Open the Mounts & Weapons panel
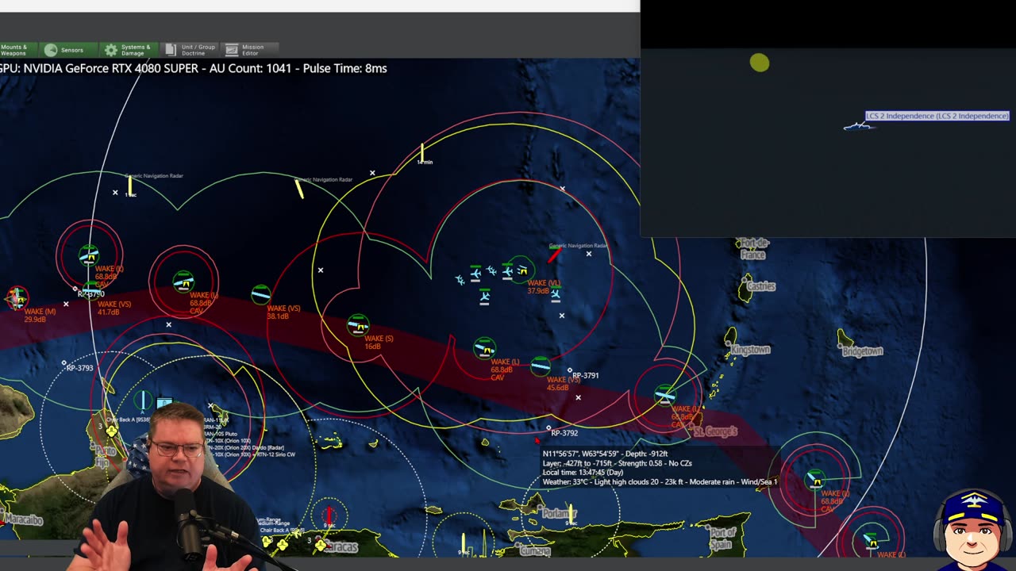The image size is (1016, 571). click(x=17, y=50)
